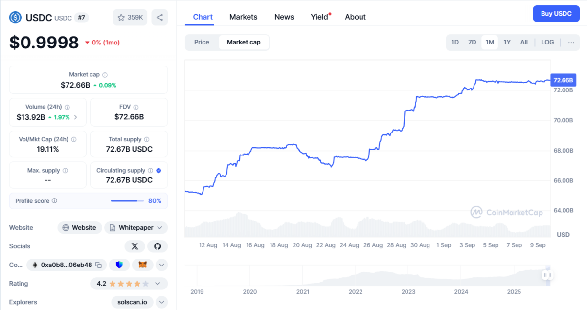Open the Markets tab
Image resolution: width=587 pixels, height=310 pixels.
tap(243, 17)
